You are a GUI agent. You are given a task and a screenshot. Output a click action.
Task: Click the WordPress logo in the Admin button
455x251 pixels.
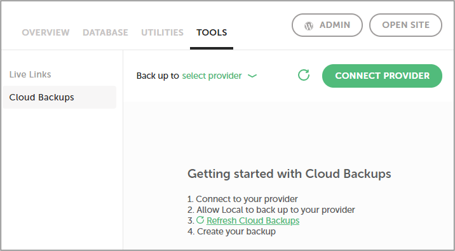pos(309,26)
